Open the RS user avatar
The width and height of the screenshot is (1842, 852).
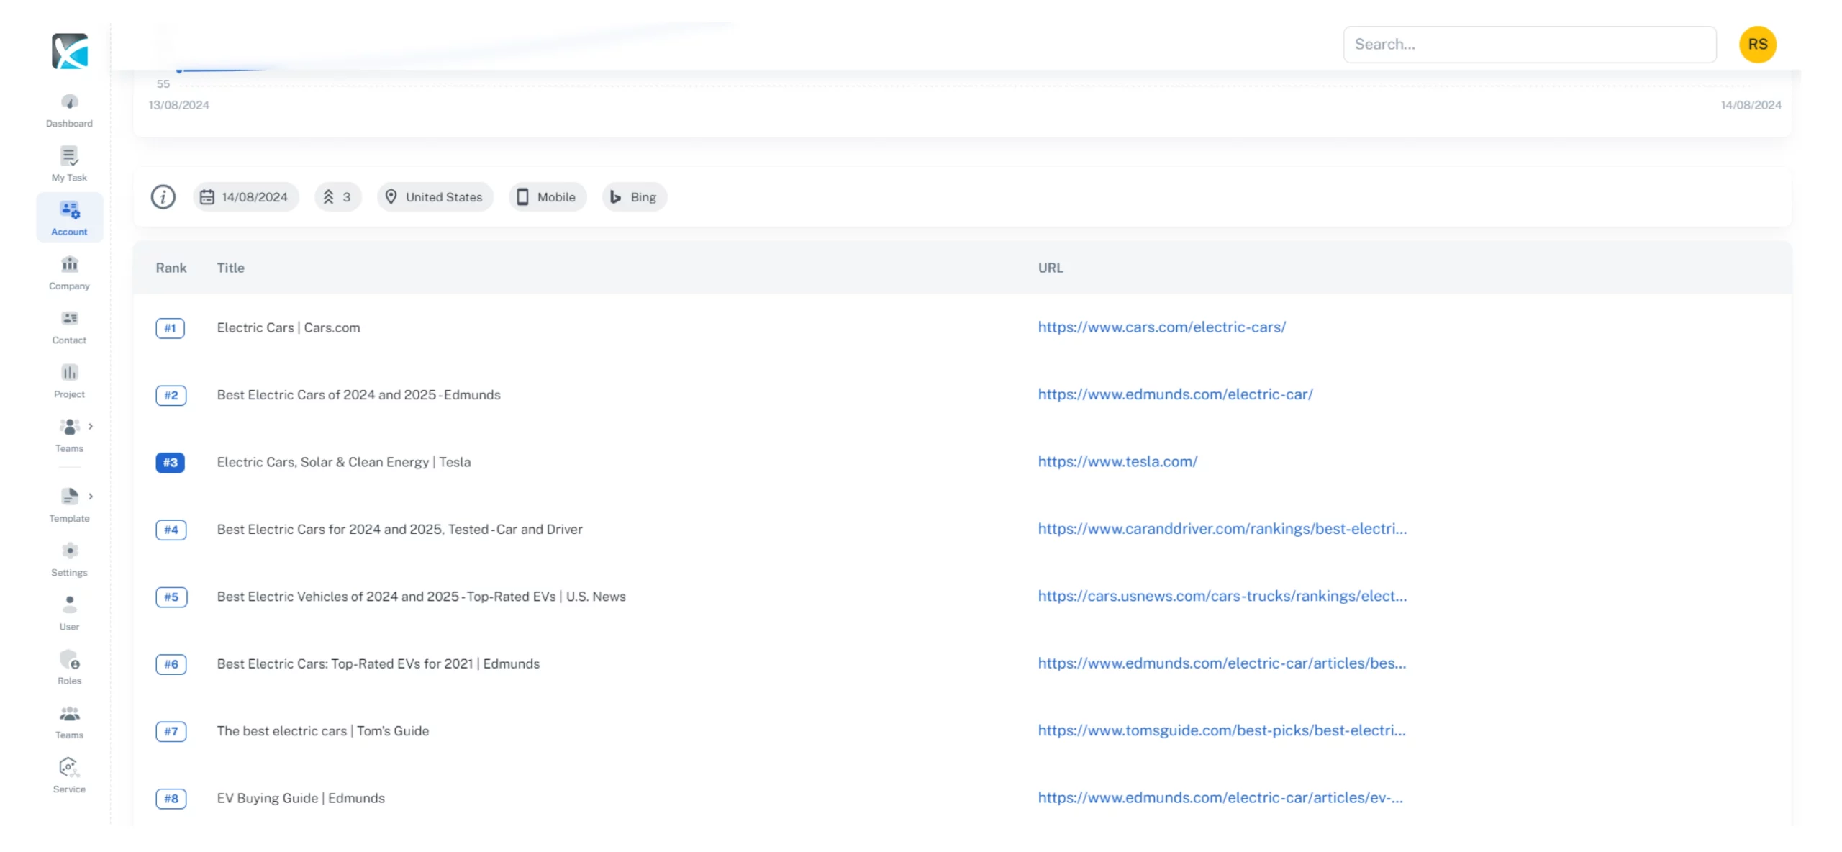click(1757, 44)
